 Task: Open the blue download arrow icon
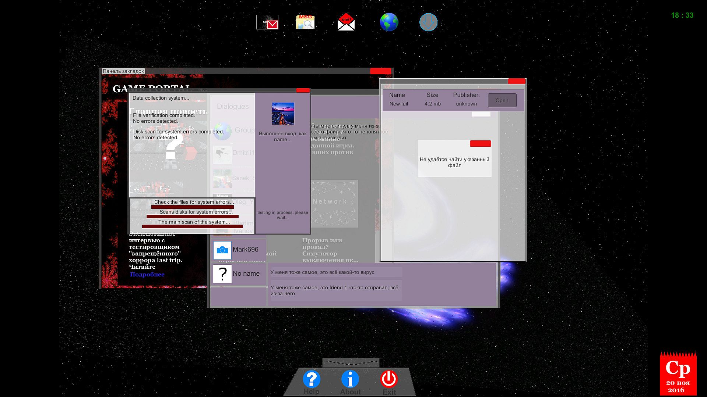point(428,22)
